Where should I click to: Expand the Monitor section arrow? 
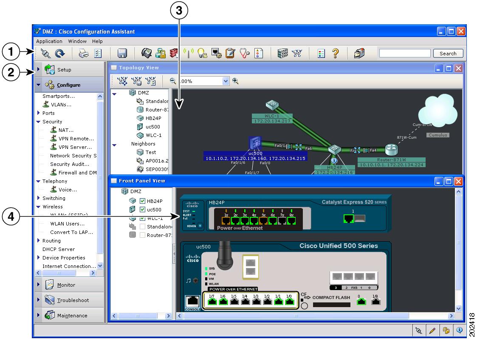click(38, 285)
